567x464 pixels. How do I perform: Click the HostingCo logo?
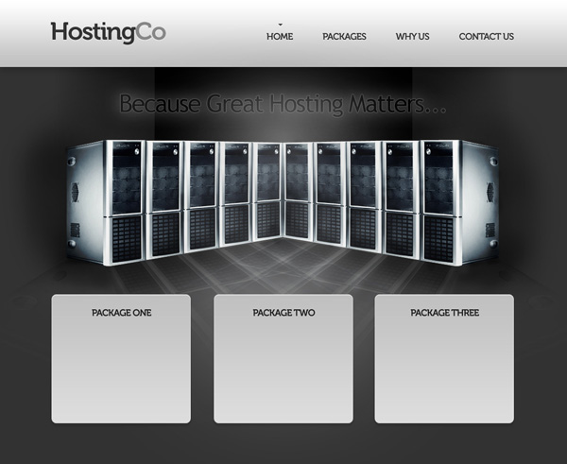(x=108, y=32)
